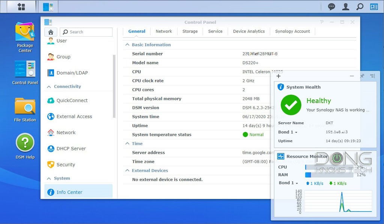Viewport: 384px width, 224px height.
Task: Click the time.google.com server address
Action: tap(258, 153)
